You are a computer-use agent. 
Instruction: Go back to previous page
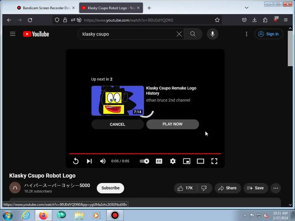click(x=9, y=20)
